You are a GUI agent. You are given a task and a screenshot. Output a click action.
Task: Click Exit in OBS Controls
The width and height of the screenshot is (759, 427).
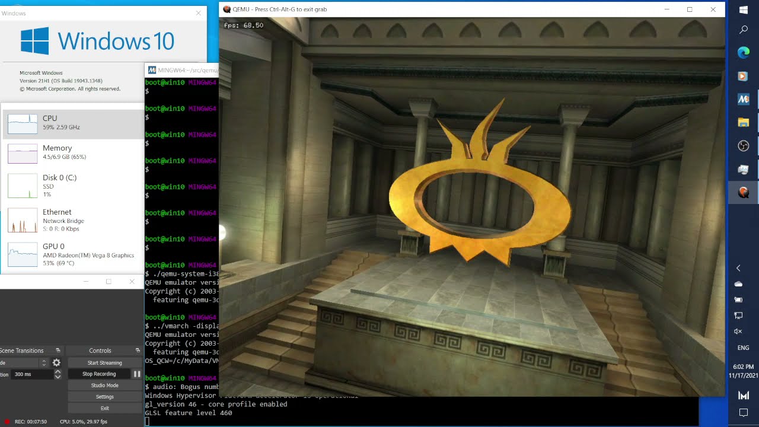104,408
